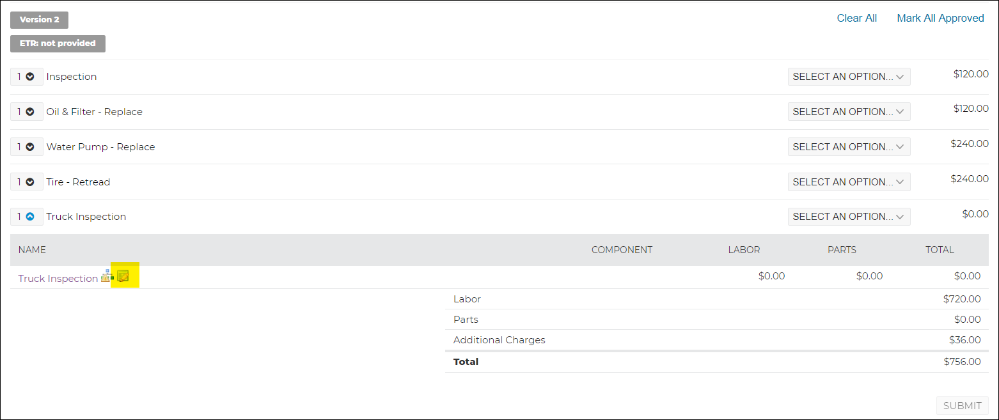Viewport: 999px width, 420px height.
Task: Choose an option for Water Pump - Replace
Action: [x=849, y=147]
